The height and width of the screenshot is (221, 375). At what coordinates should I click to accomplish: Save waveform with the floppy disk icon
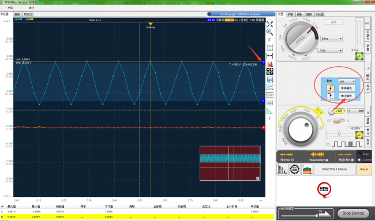pyautogui.click(x=270, y=79)
